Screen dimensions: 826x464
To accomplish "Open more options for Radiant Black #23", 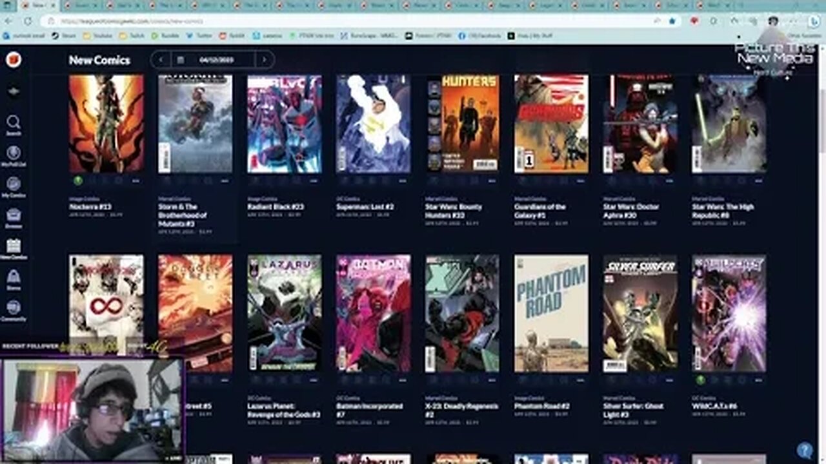I will 314,181.
